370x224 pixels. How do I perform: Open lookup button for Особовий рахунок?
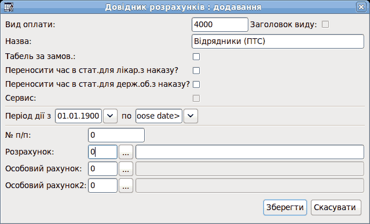(126, 169)
